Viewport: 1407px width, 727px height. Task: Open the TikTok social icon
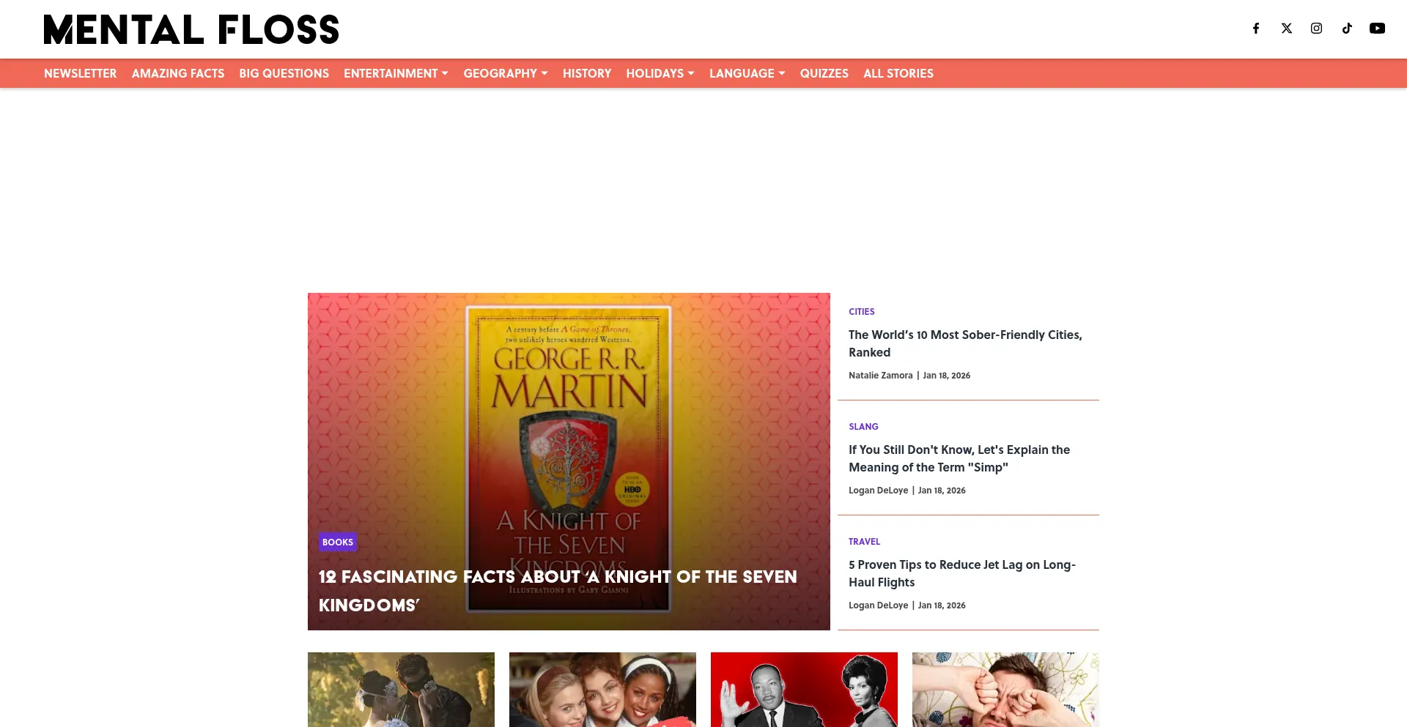pos(1347,29)
